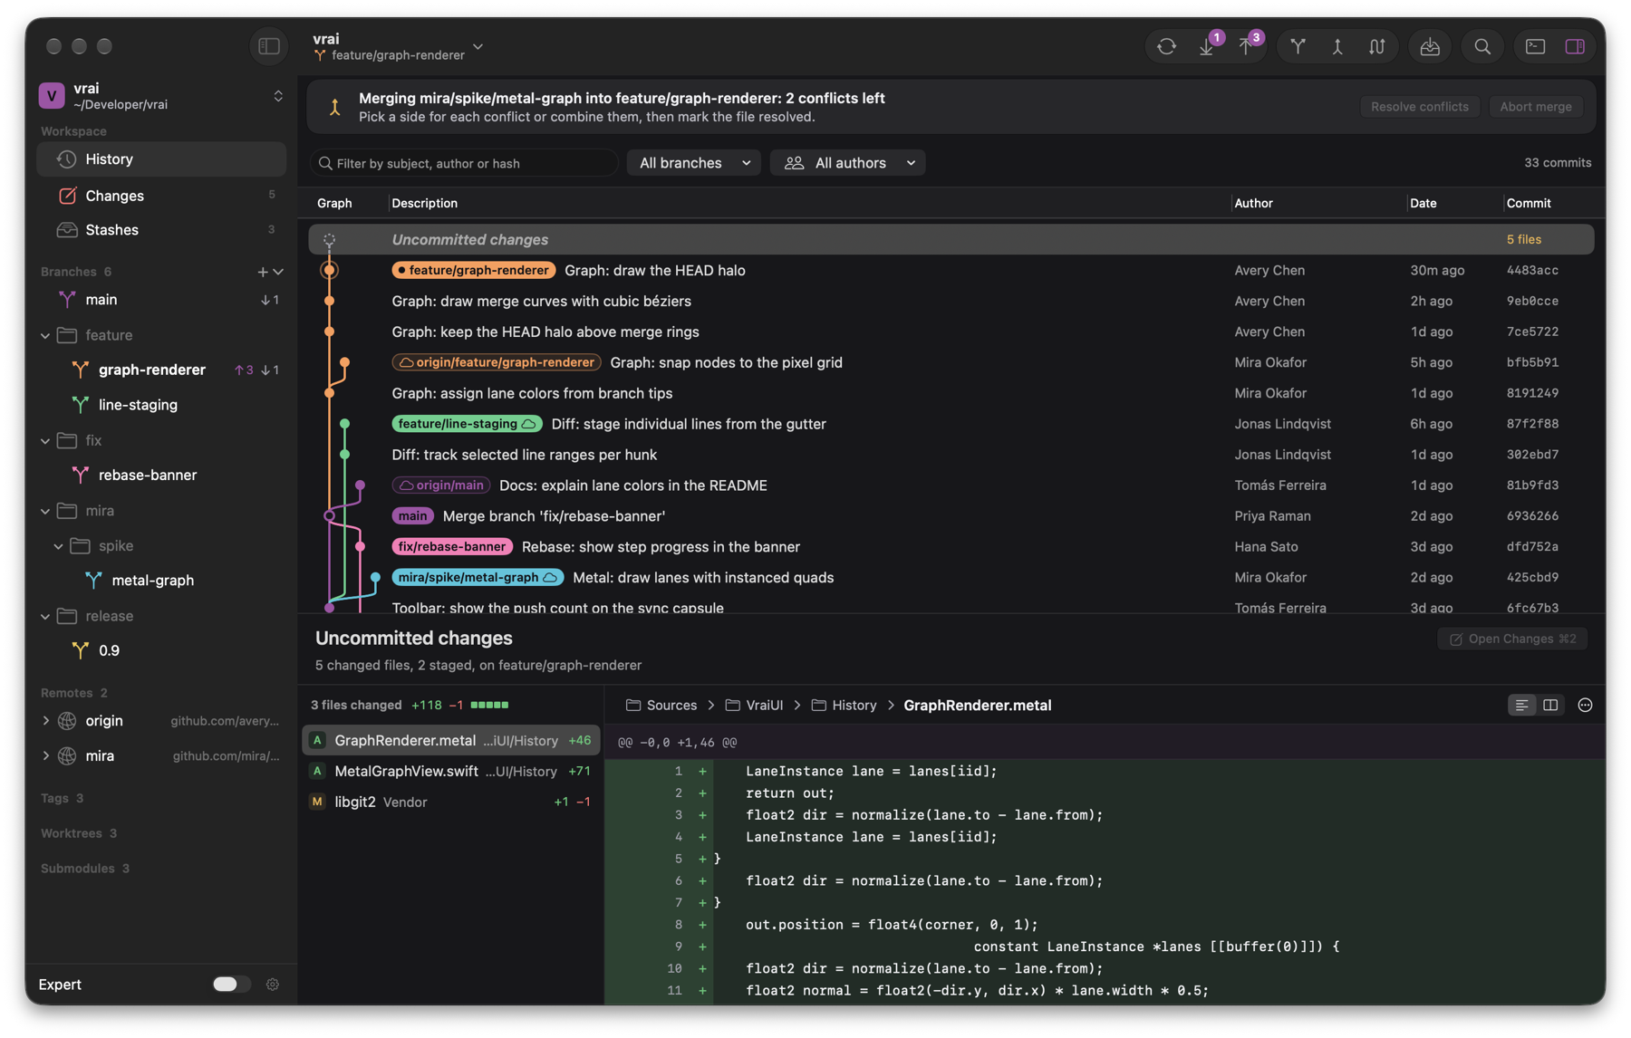Open the diff options ellipsis icon
Viewport: 1631px width, 1038px height.
point(1585,706)
